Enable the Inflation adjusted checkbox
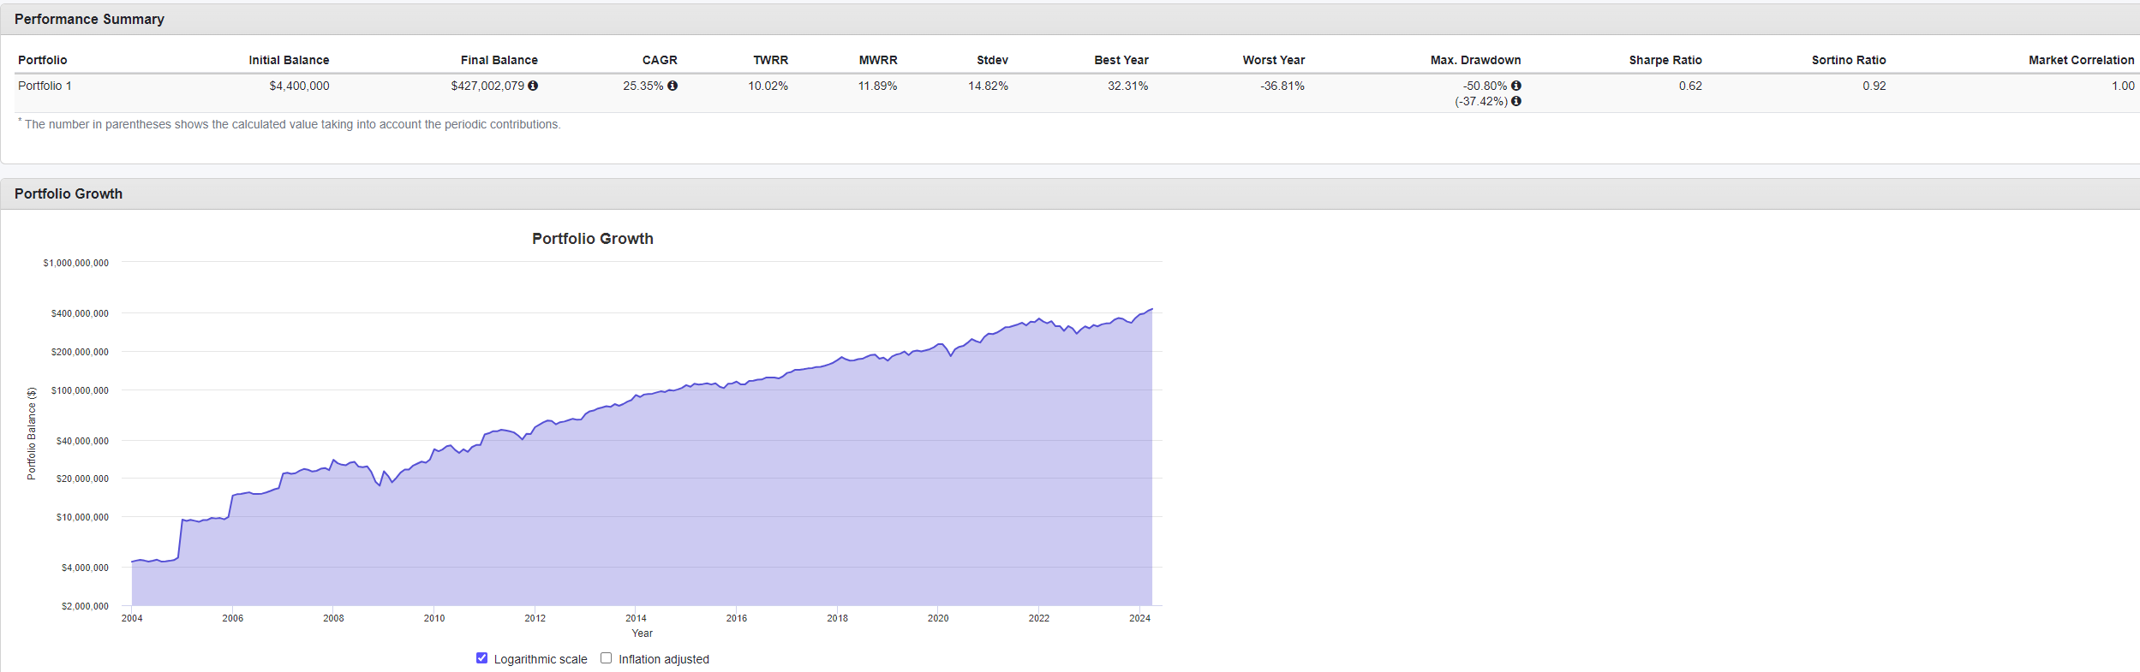 (x=607, y=658)
